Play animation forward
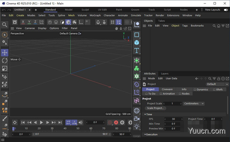The width and height of the screenshot is (230, 142). 41,123
